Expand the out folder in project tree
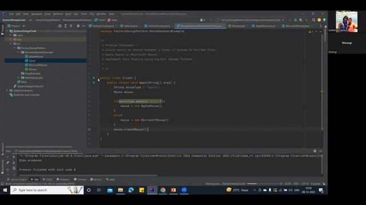 10,39
